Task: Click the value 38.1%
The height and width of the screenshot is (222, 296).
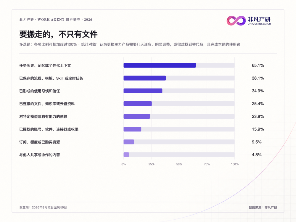Action: [258, 78]
